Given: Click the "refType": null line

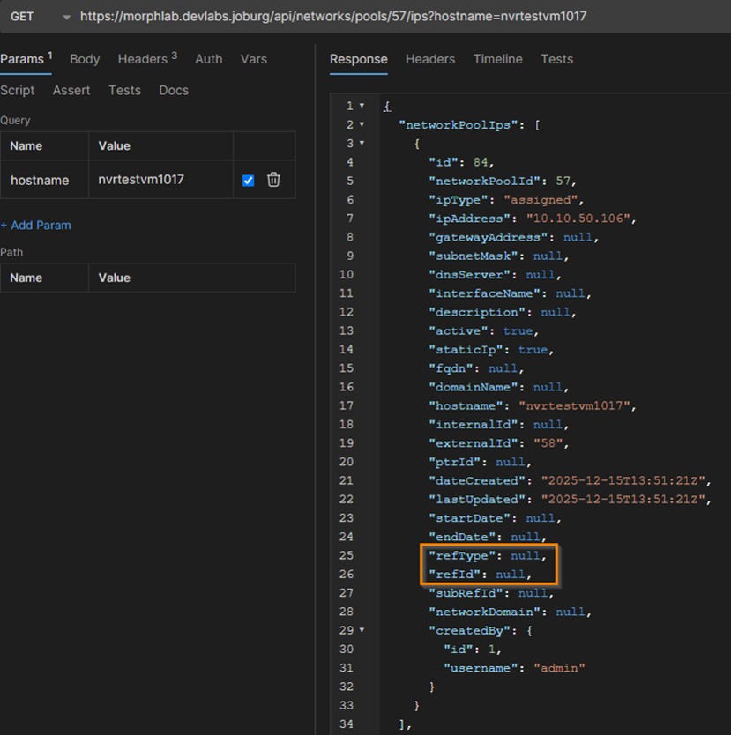Looking at the screenshot, I should [x=488, y=556].
